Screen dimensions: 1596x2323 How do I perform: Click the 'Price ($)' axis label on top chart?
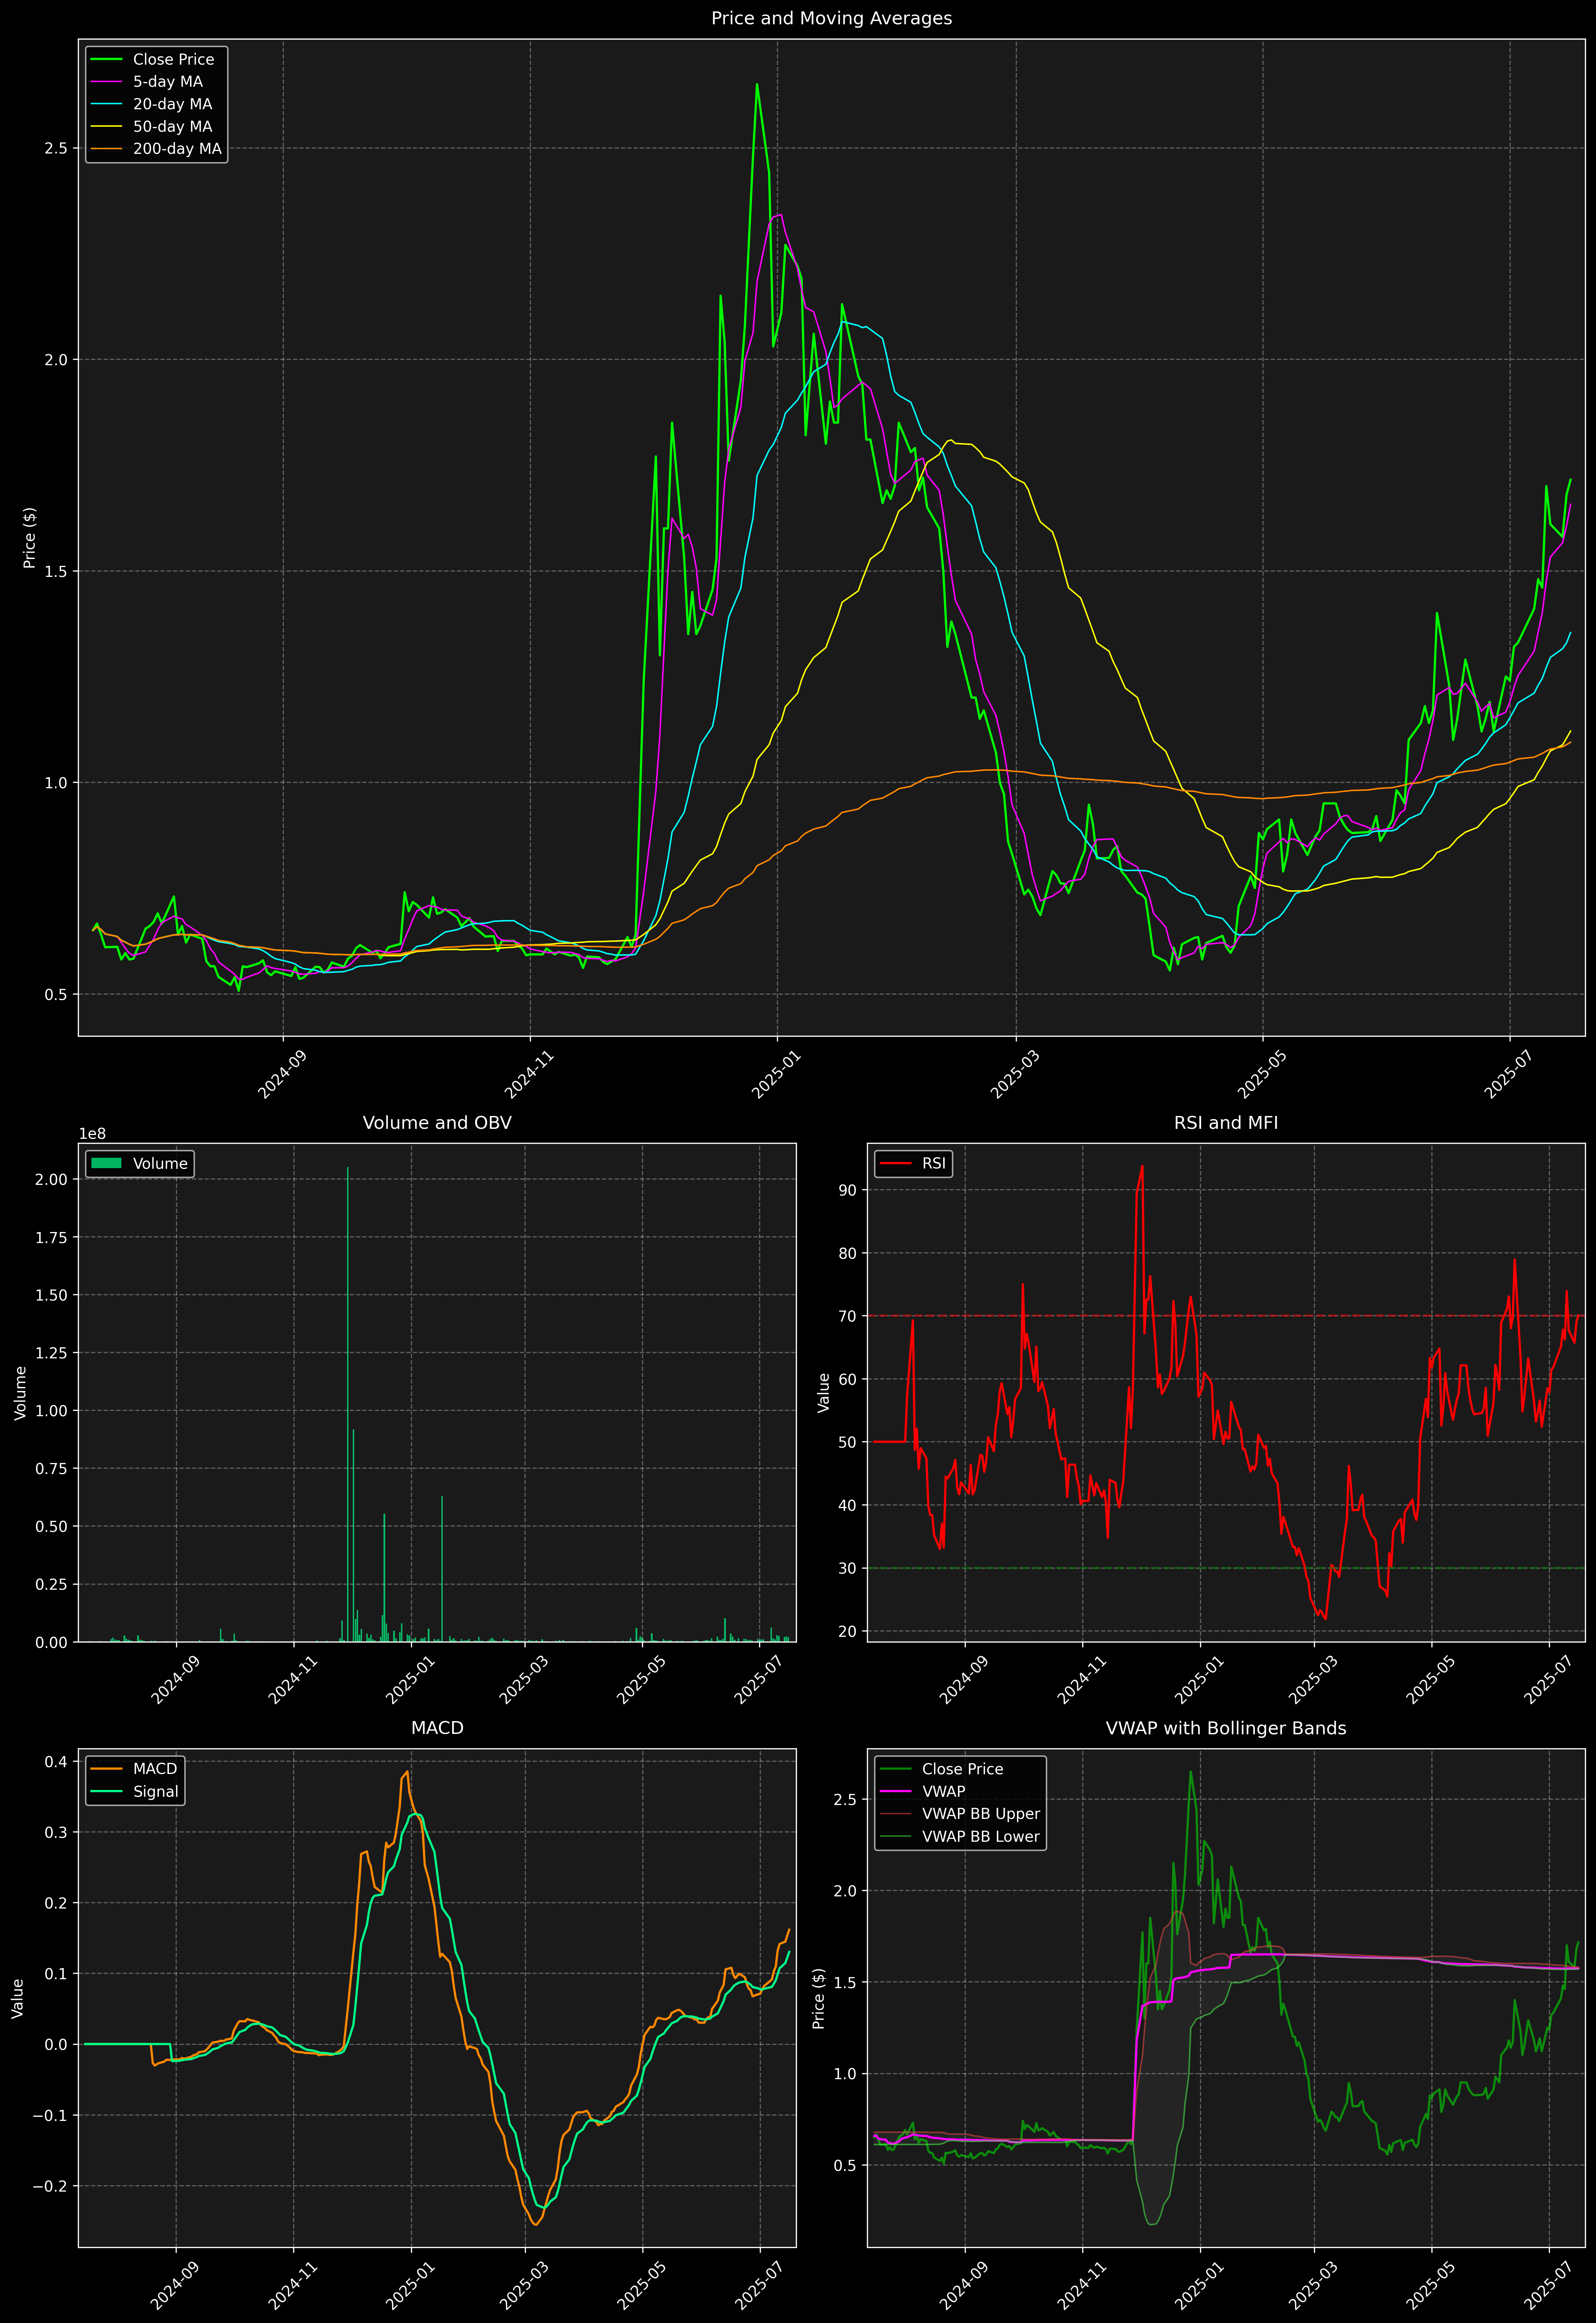click(30, 538)
